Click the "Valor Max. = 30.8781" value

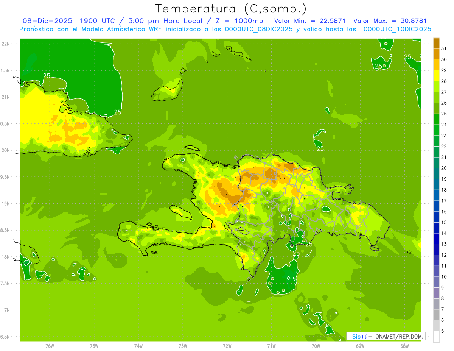pos(390,21)
